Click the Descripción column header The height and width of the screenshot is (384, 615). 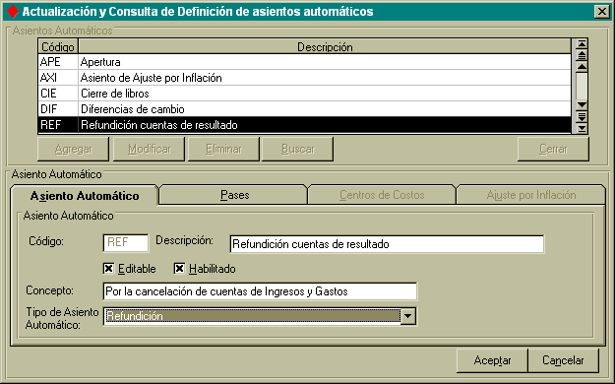click(x=325, y=46)
